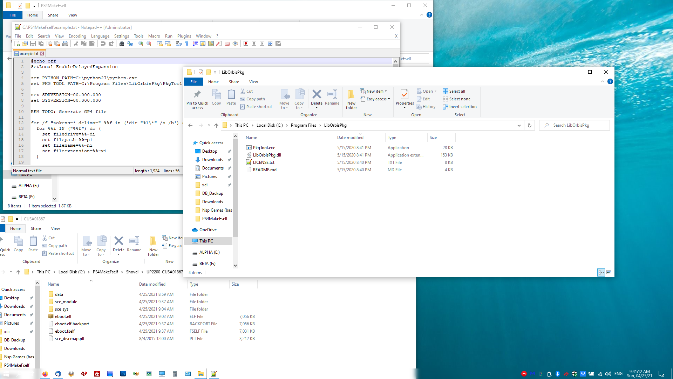The height and width of the screenshot is (379, 673).
Task: Click Select all in LibOrbisPkg ribbon
Action: (x=454, y=91)
